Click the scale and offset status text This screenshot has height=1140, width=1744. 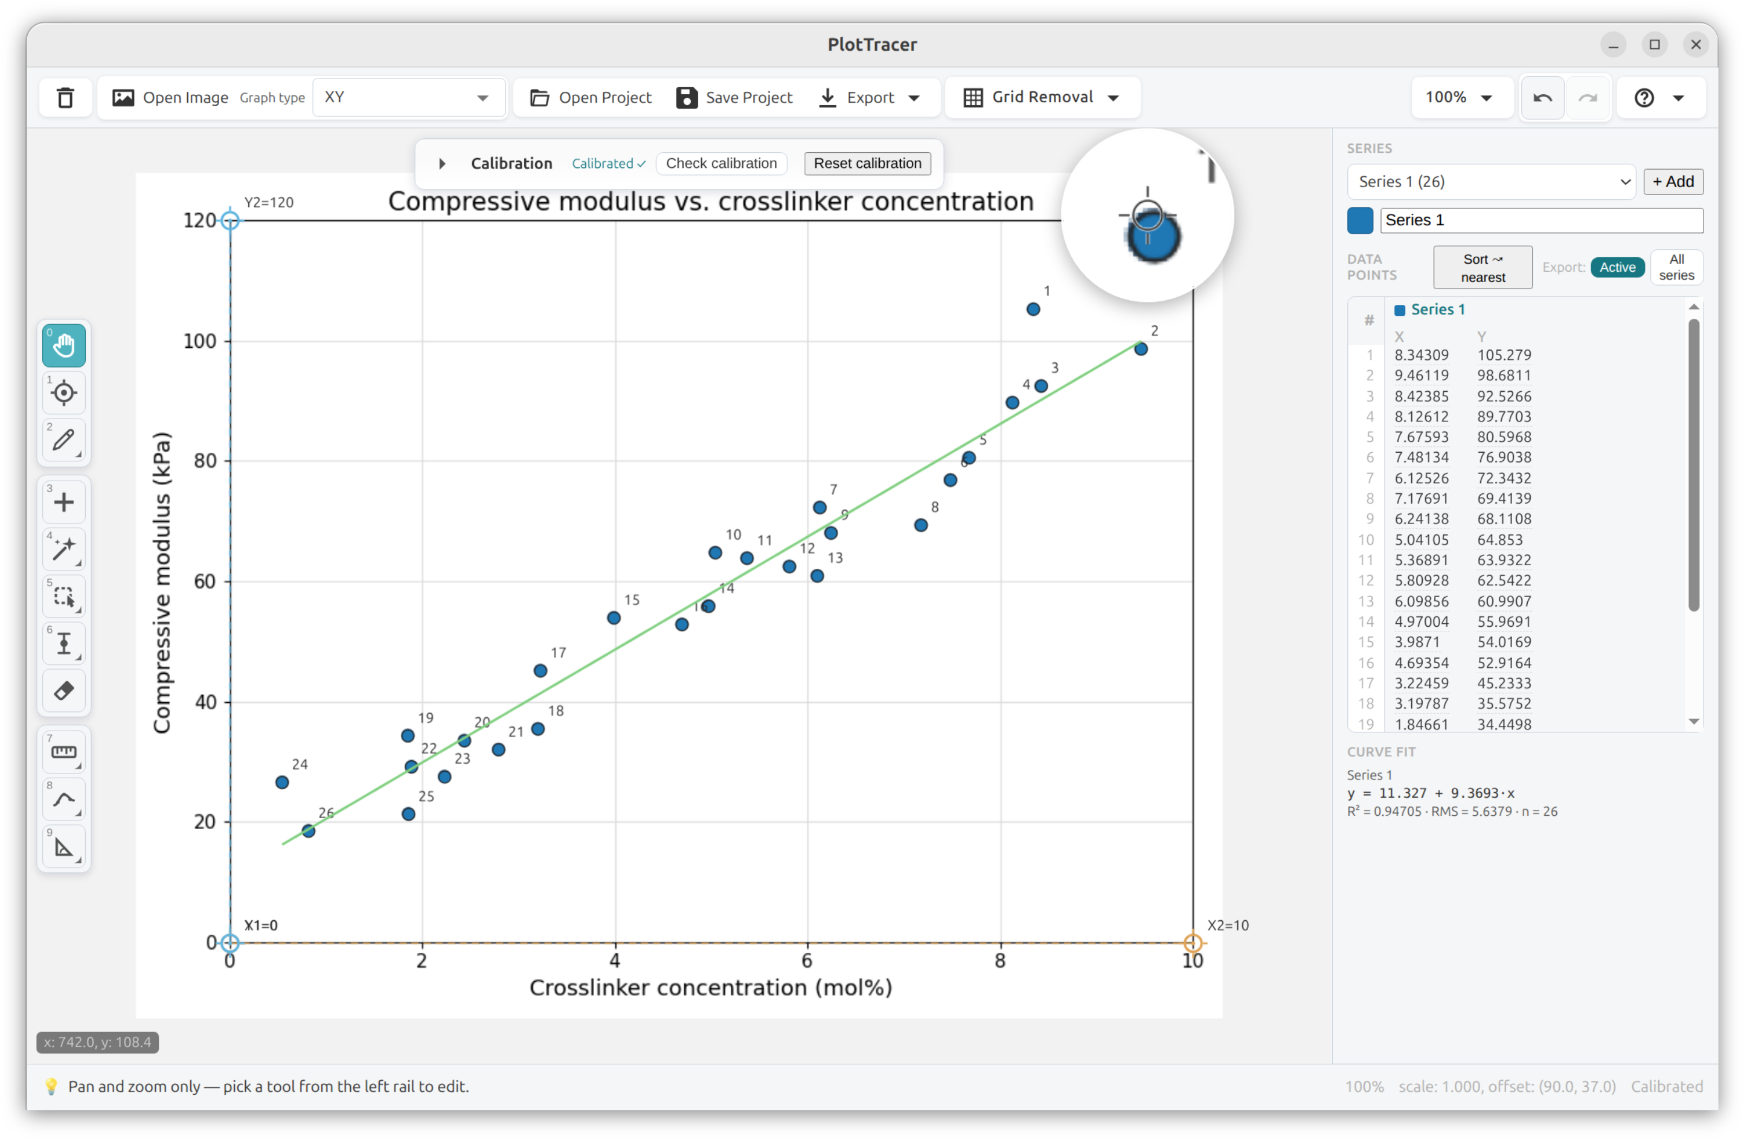point(1507,1086)
